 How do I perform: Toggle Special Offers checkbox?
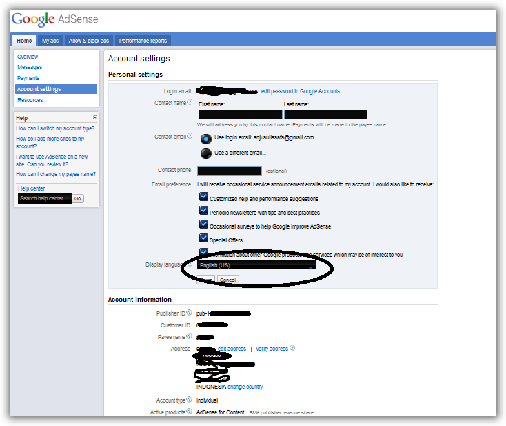point(203,238)
